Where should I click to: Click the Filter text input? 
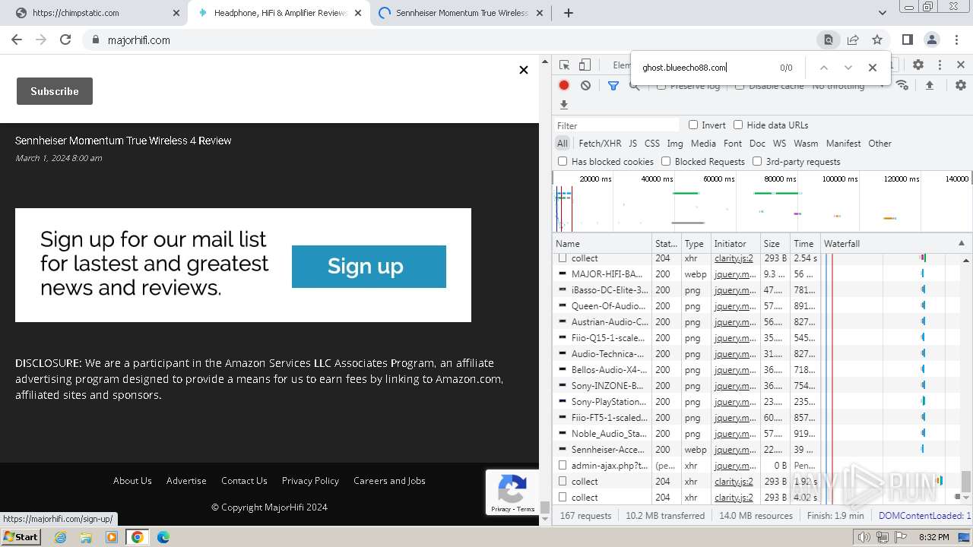[x=616, y=125]
